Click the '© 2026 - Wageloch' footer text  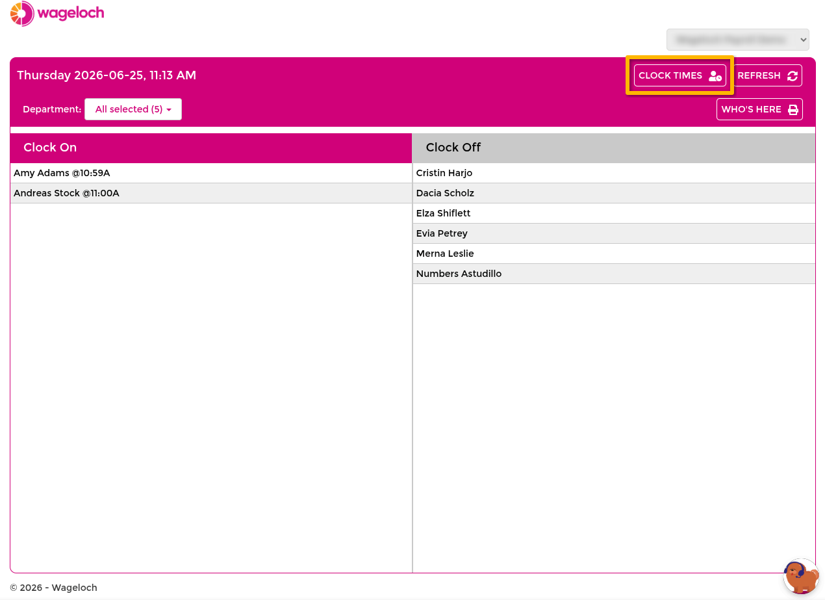click(53, 588)
